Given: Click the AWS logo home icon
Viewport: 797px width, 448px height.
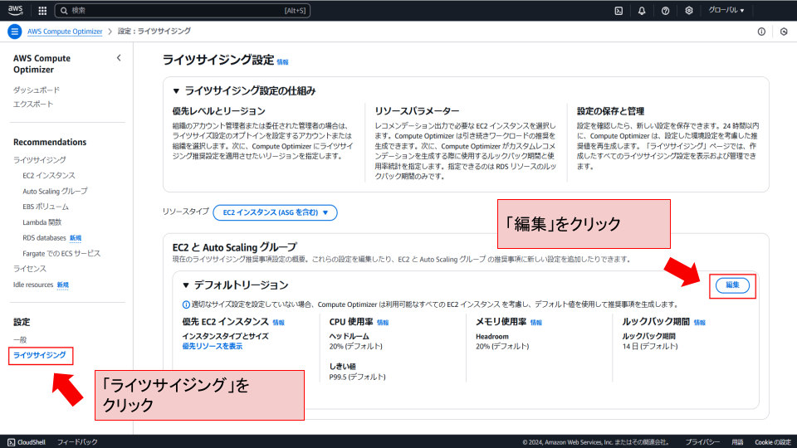Looking at the screenshot, I should [15, 10].
